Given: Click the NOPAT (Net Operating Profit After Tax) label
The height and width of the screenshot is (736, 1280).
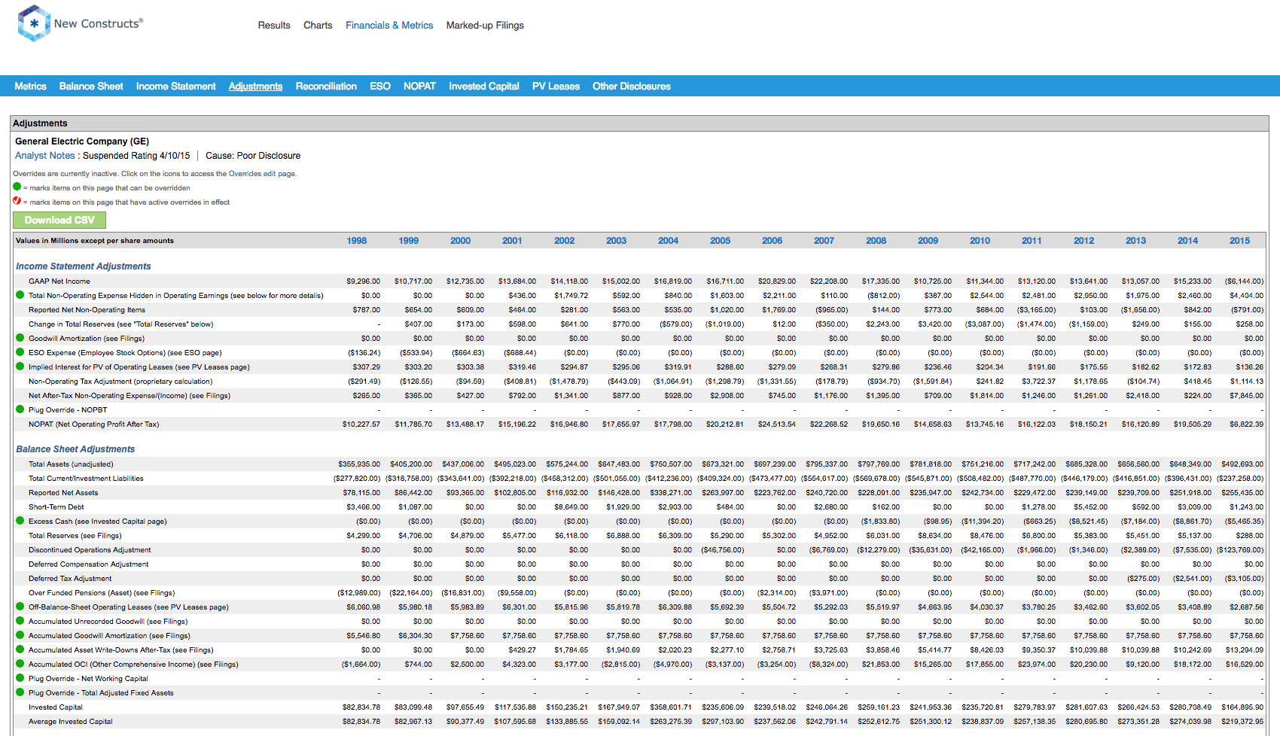Looking at the screenshot, I should click(94, 424).
